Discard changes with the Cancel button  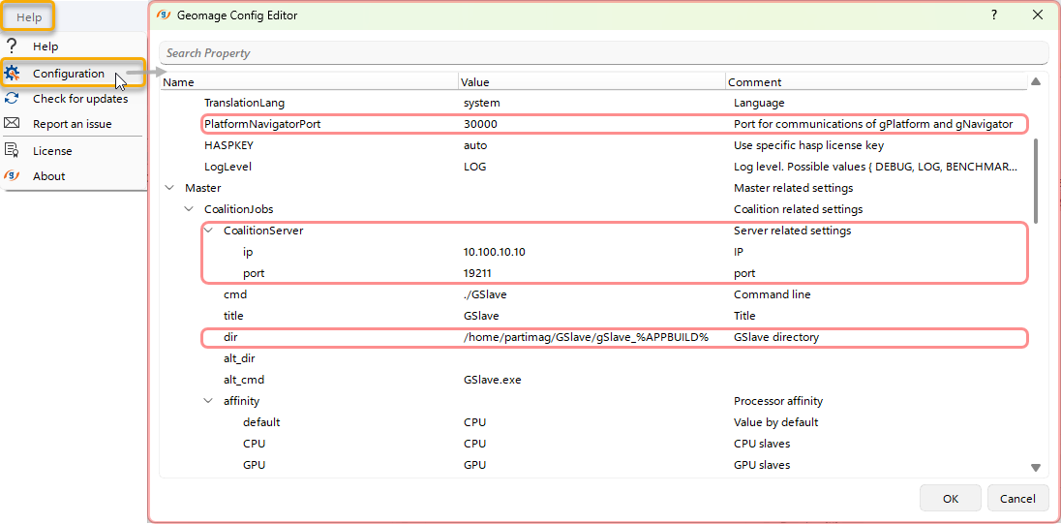[1017, 498]
